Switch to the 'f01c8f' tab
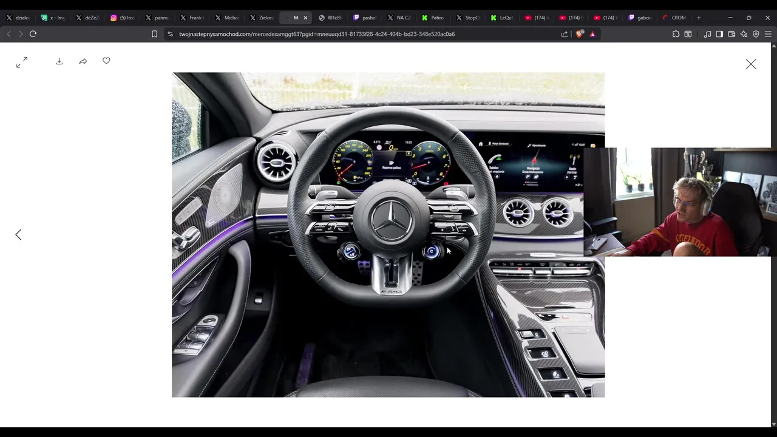This screenshot has width=777, height=437. 331,18
